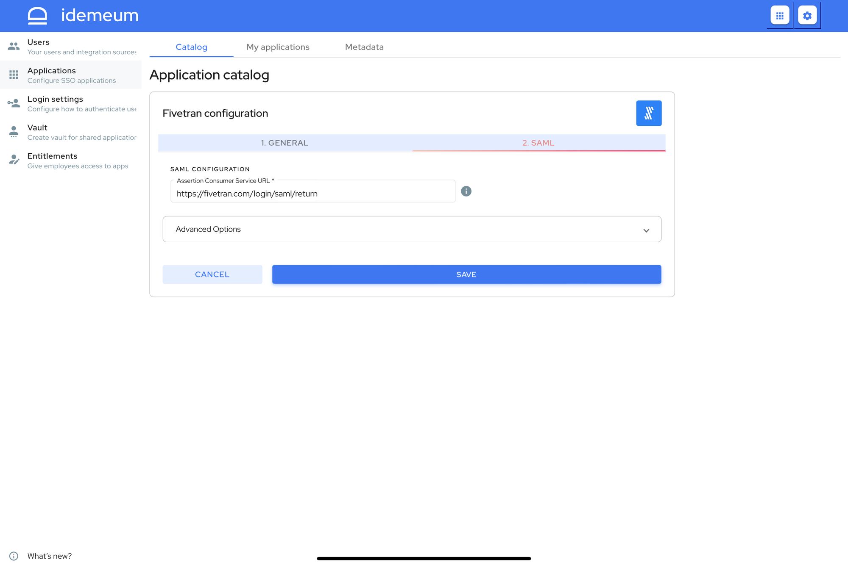Screen dimensions: 848x565
Task: Click the Advanced Options chevron arrow
Action: (646, 230)
